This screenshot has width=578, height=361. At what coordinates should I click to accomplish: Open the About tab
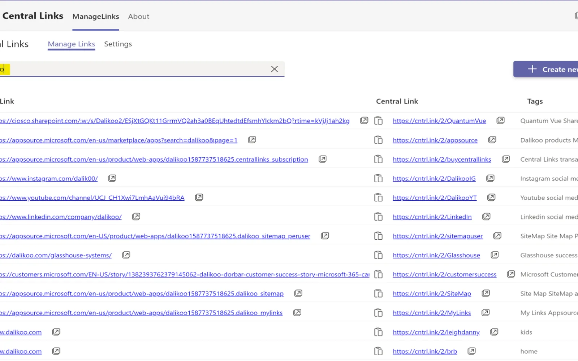coord(139,16)
